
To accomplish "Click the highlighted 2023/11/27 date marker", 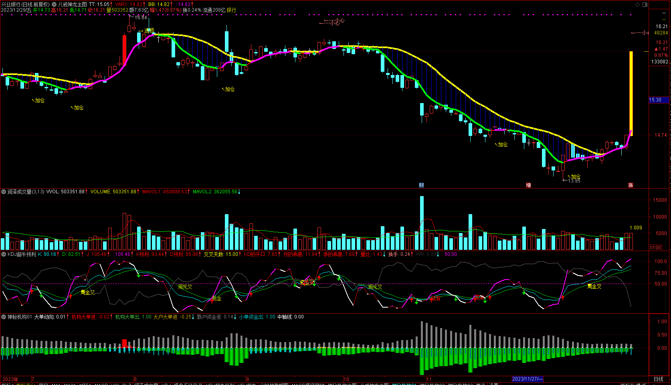I will (x=528, y=379).
